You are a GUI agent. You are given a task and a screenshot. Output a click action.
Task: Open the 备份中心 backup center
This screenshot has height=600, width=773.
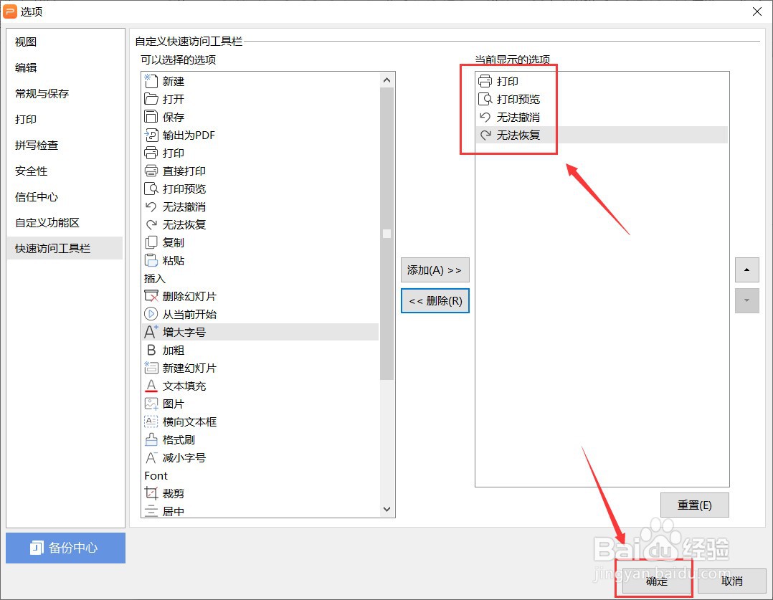(65, 547)
